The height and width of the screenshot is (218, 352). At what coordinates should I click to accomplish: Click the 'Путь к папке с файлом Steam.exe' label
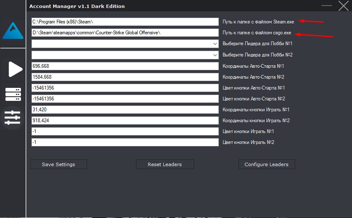[x=258, y=22]
